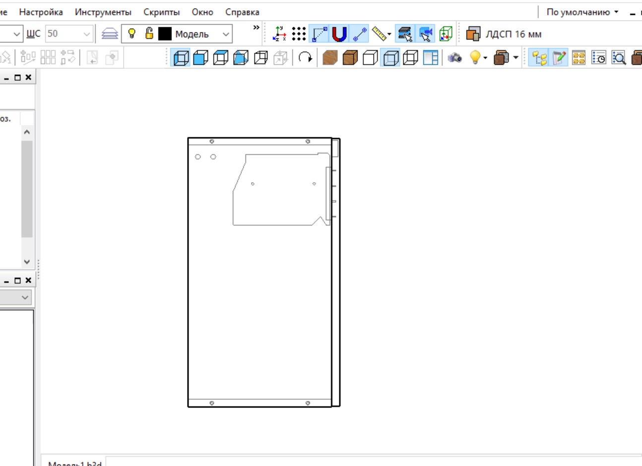Expand the Модель layer dropdown
This screenshot has width=642, height=466.
pos(226,34)
